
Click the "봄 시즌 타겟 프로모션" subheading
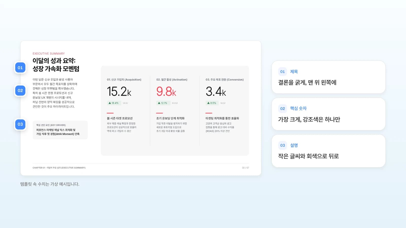(120, 118)
